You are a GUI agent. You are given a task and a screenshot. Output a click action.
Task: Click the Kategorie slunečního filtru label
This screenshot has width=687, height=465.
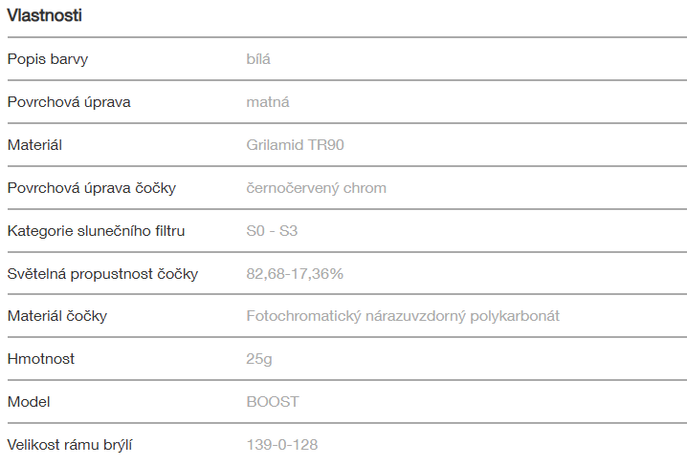click(x=96, y=231)
